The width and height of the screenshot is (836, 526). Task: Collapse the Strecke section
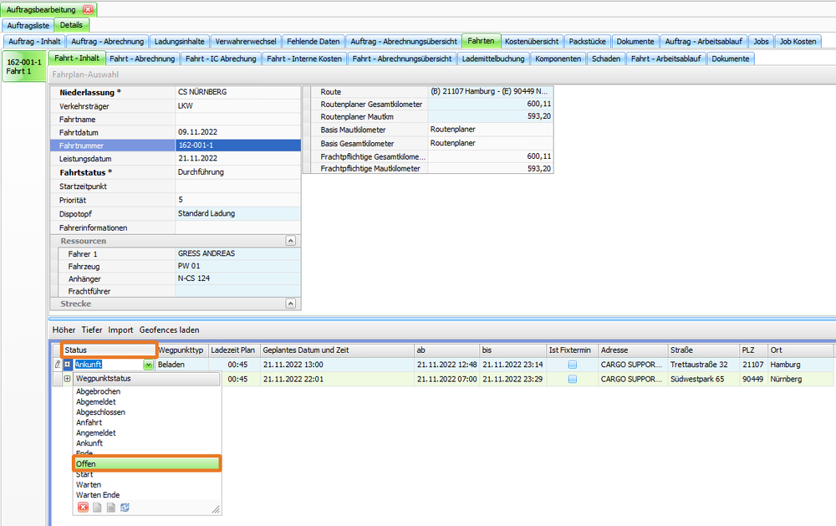tap(290, 304)
